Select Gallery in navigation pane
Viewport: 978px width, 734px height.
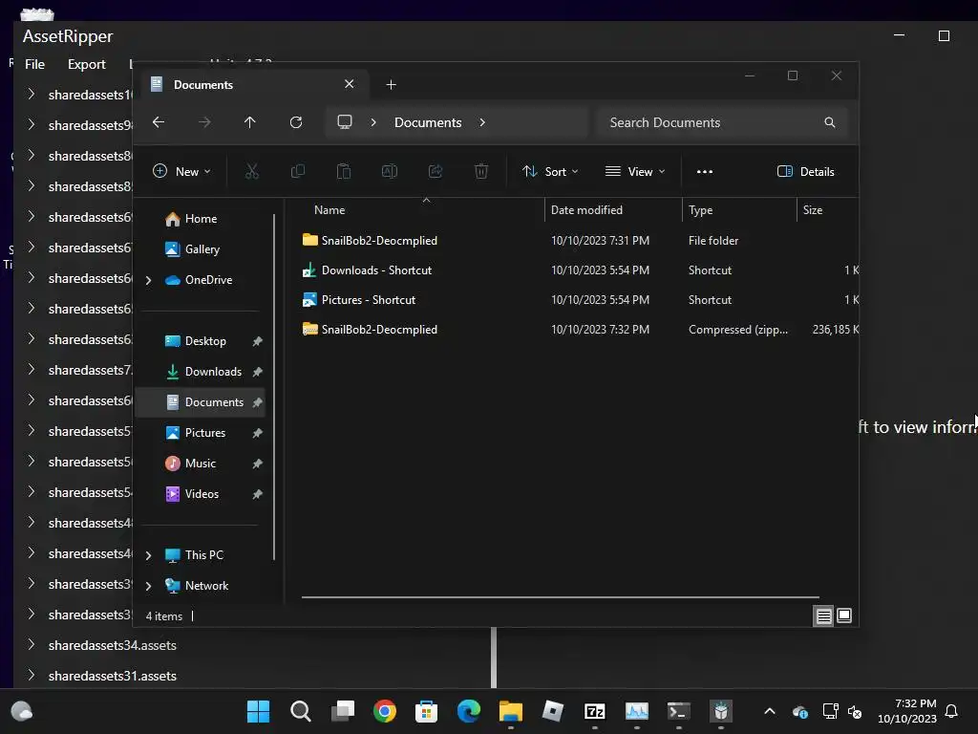(202, 249)
